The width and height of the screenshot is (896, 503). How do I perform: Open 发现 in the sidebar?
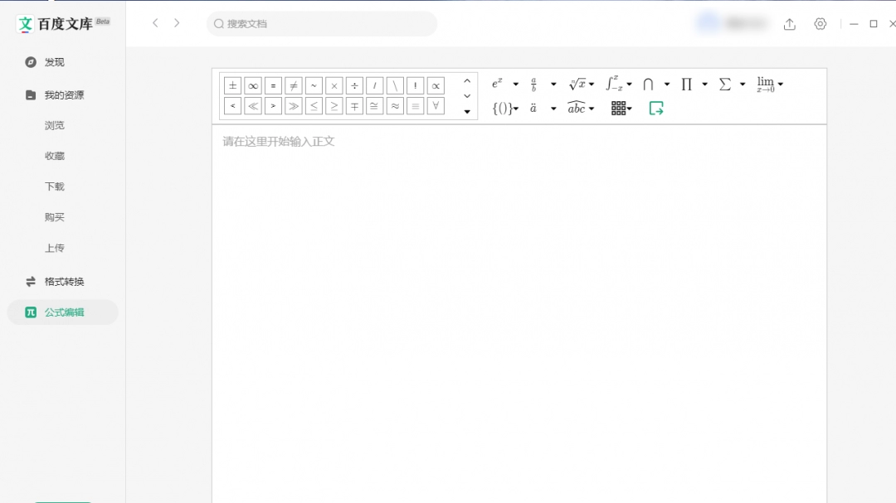tap(54, 62)
